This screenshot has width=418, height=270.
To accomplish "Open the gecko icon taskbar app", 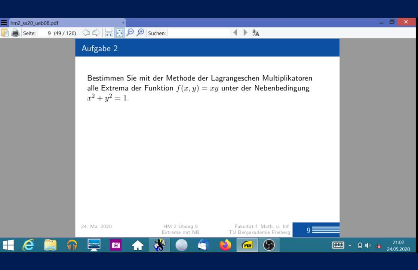I will click(x=159, y=245).
